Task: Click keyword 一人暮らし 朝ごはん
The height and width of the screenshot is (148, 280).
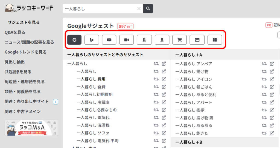Action: pos(194,87)
